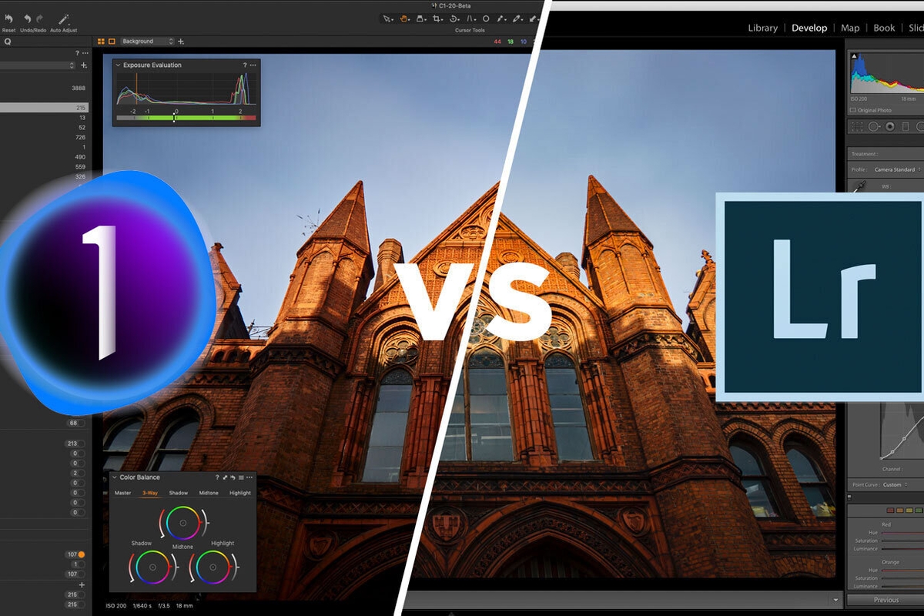Pick the Lightroom white balance eyedropper
The image size is (924, 616).
click(x=859, y=186)
